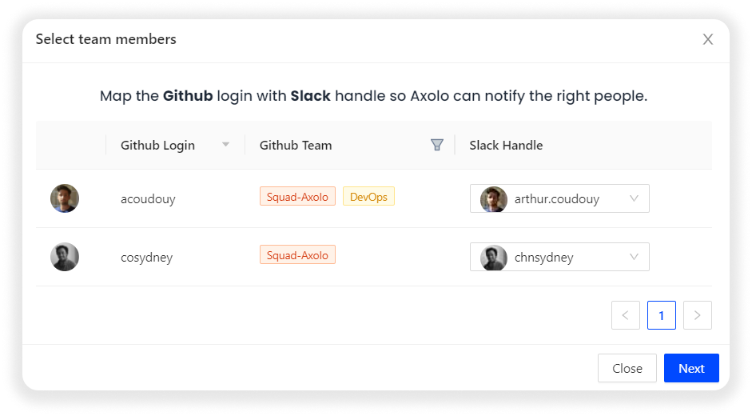
Task: Sort by Github Login caret icon
Action: (x=225, y=145)
